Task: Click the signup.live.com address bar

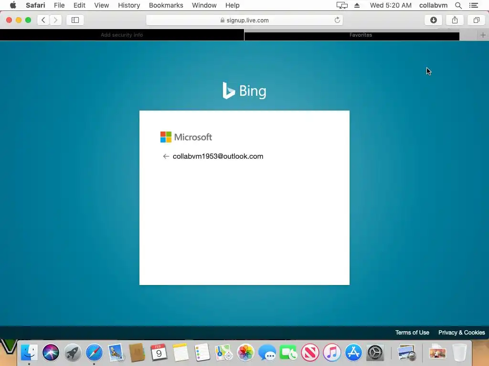Action: point(244,20)
